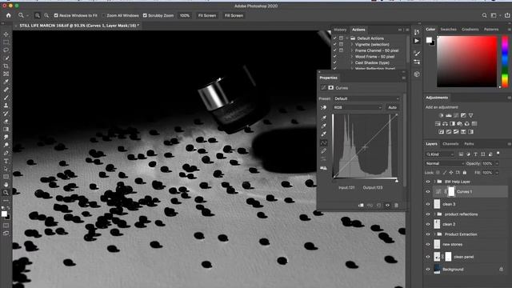Image resolution: width=512 pixels, height=288 pixels.
Task: Click inside the red color picker field
Action: [467, 62]
